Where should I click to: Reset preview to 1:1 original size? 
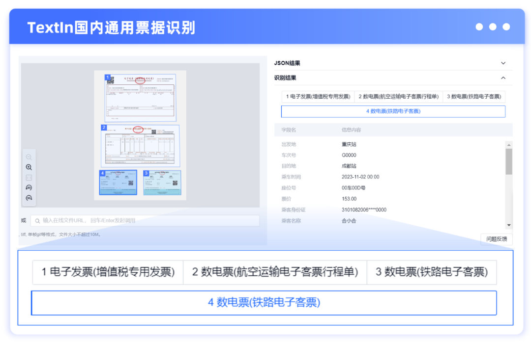[29, 178]
